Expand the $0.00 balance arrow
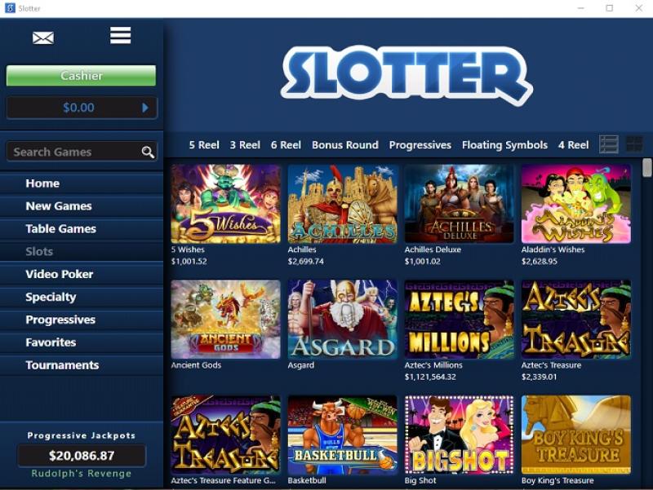 (145, 108)
